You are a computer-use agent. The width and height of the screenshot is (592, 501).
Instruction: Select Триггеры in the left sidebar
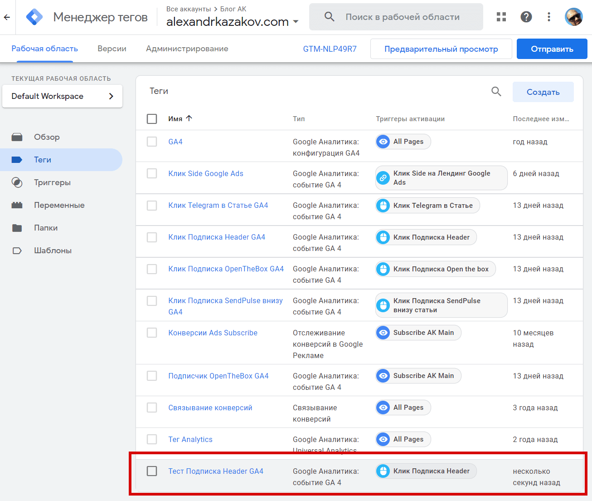[x=52, y=182]
